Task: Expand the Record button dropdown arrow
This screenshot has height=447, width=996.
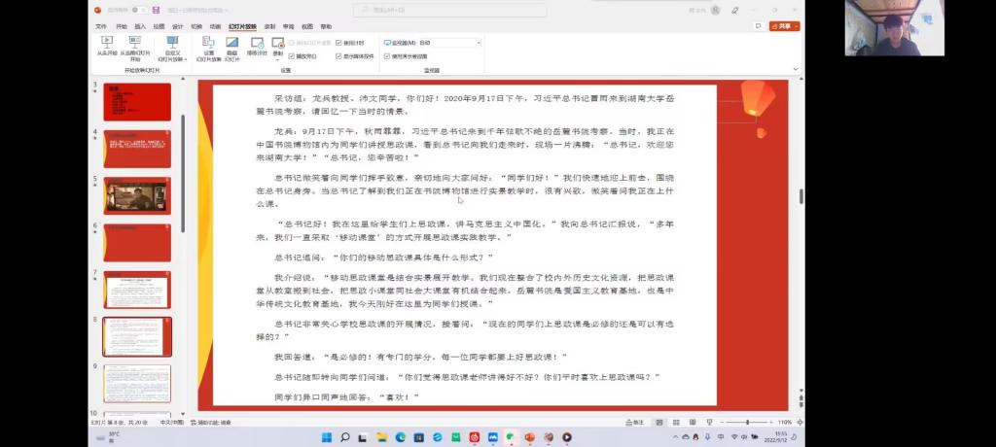Action: (x=277, y=58)
